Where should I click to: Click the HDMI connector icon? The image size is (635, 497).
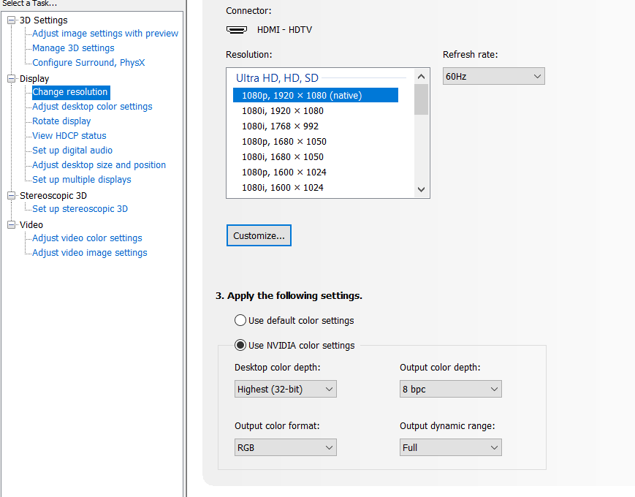pos(236,30)
